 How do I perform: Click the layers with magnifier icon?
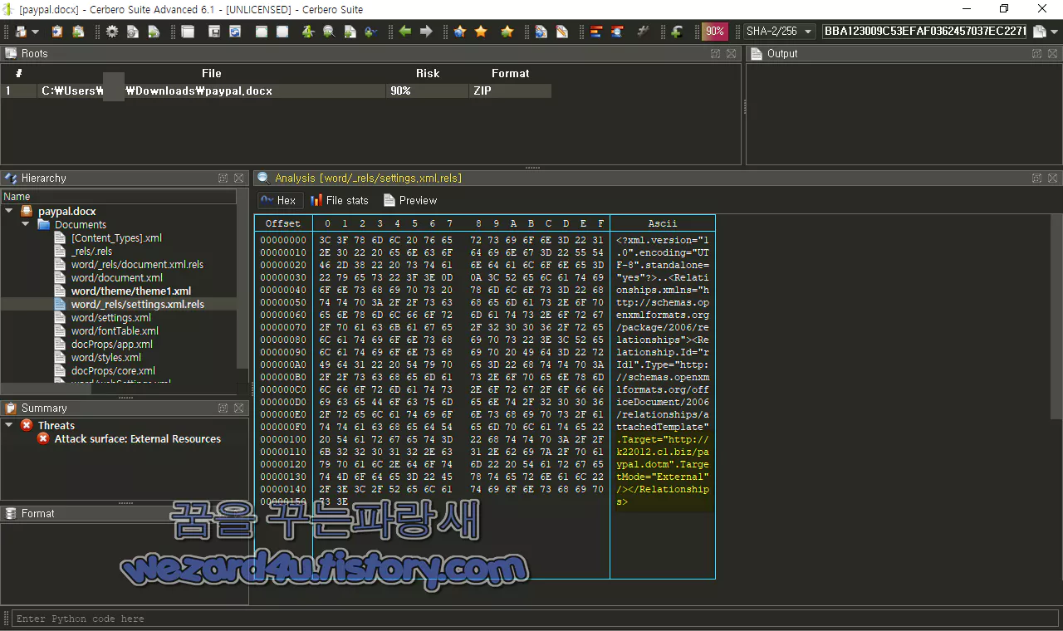pos(617,32)
